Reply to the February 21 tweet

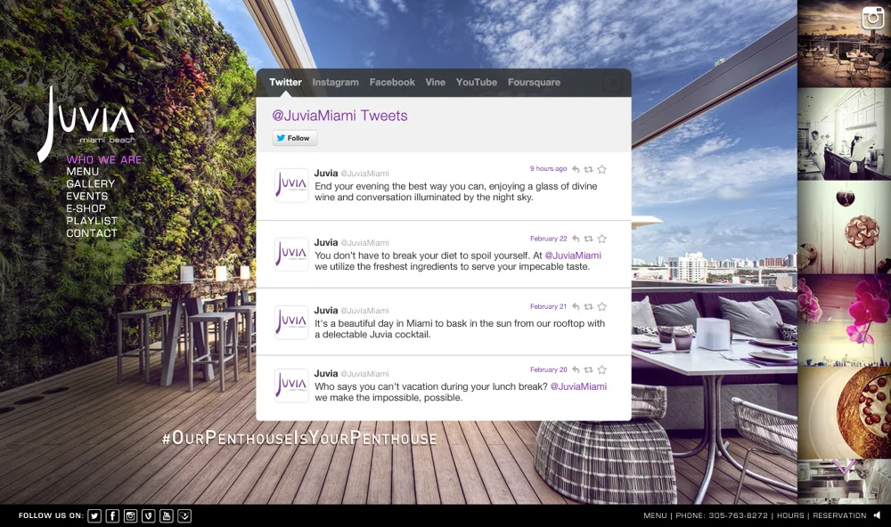click(576, 306)
